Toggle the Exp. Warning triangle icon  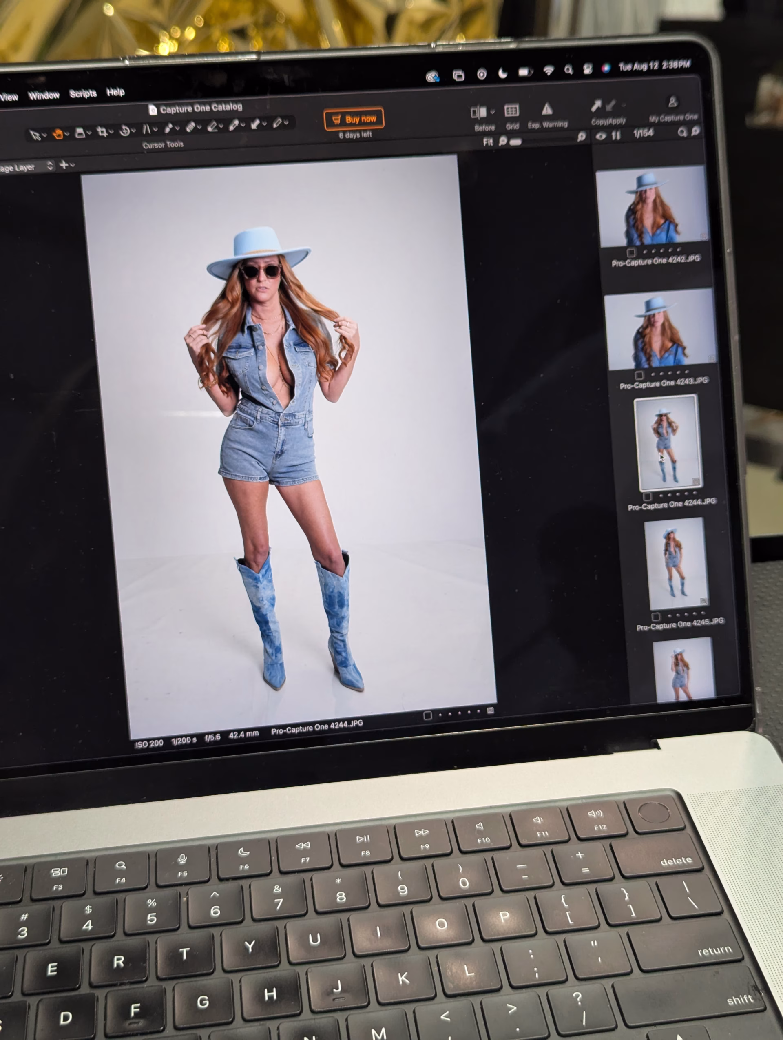[x=546, y=110]
